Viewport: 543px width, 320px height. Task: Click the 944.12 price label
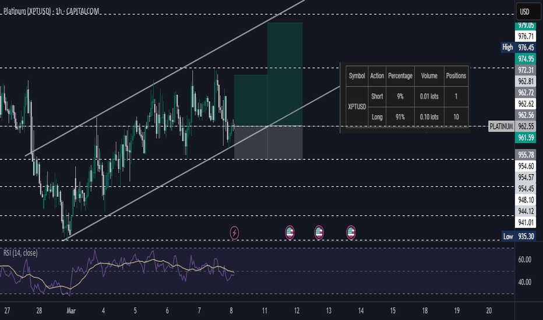(x=526, y=211)
